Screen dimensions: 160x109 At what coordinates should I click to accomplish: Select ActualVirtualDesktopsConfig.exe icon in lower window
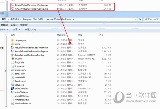12,51
